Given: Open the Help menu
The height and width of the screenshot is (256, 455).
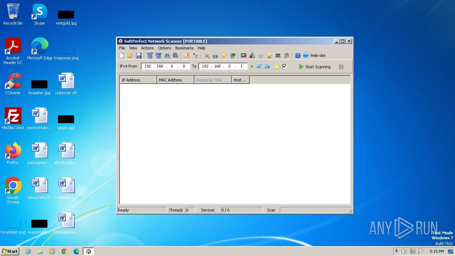Looking at the screenshot, I should point(202,48).
